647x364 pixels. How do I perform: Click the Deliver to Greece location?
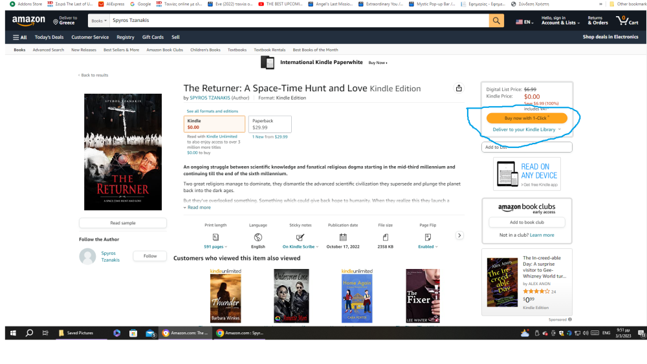(65, 20)
